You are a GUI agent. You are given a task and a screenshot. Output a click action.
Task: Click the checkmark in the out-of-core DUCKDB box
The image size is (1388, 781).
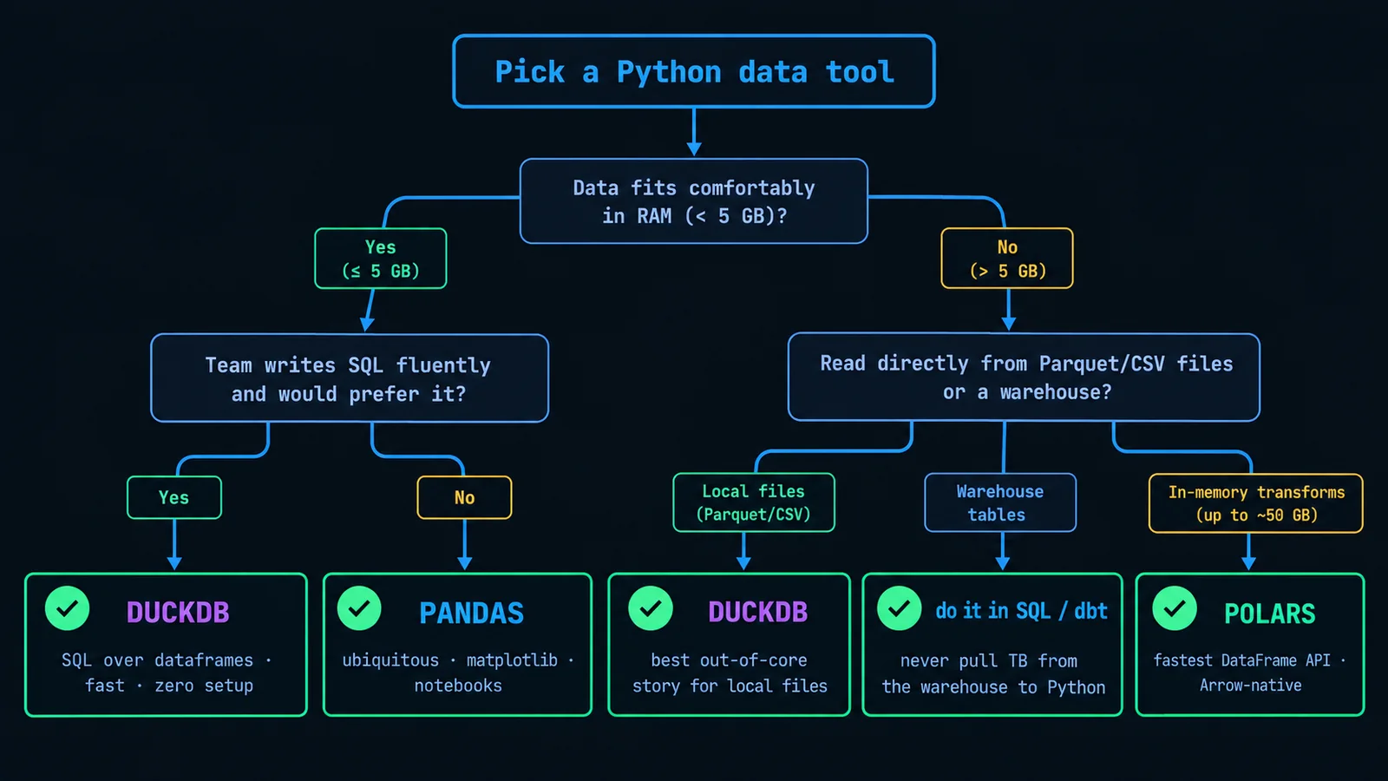[x=651, y=608]
